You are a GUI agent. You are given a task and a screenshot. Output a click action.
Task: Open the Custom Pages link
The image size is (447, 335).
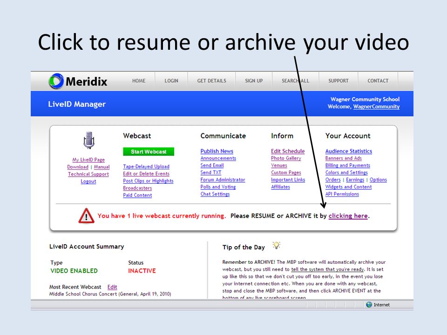coord(286,172)
